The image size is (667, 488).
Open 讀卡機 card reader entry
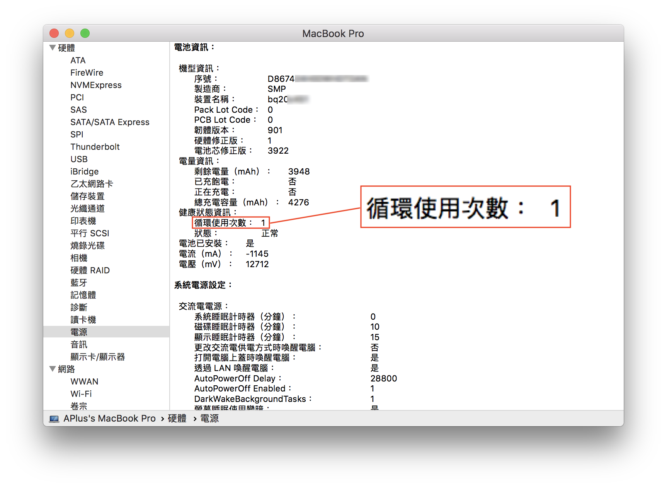(x=83, y=320)
